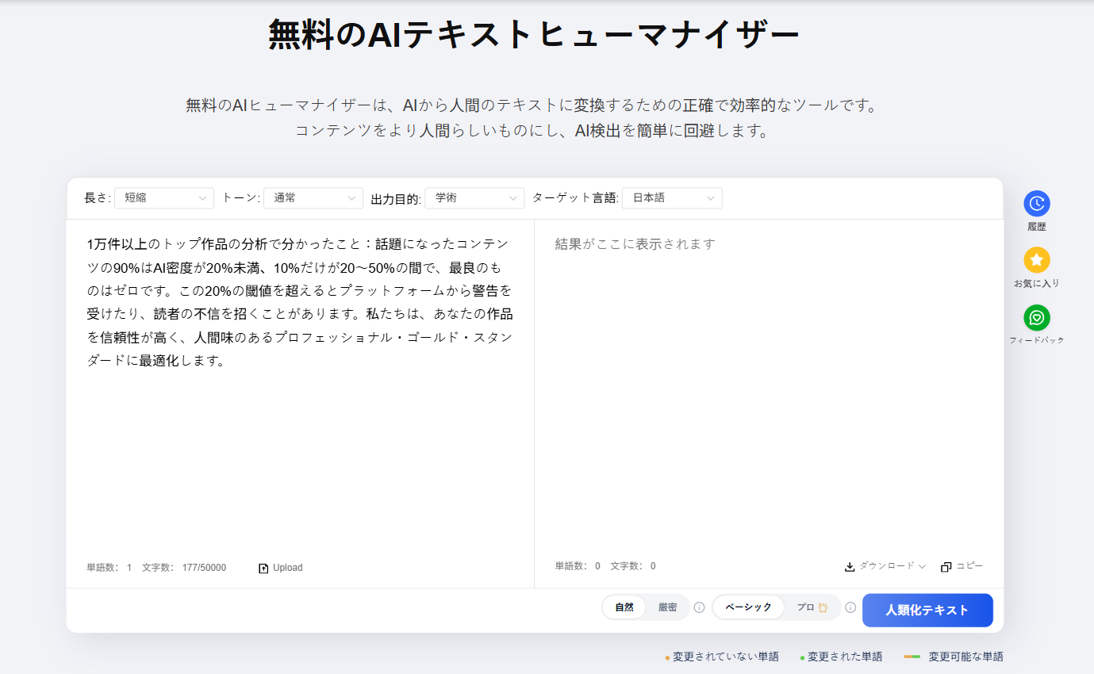Click info icon beside 厳密 mode
The width and height of the screenshot is (1094, 674).
(x=699, y=607)
